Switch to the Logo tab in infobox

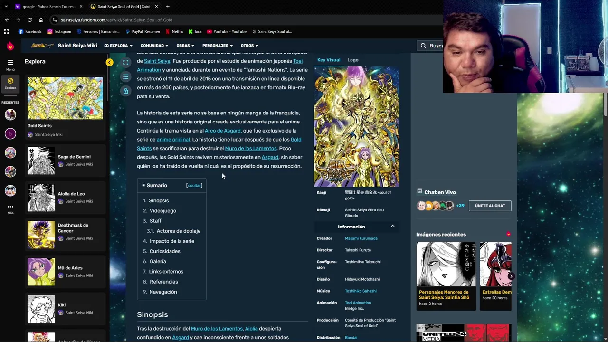tap(353, 60)
